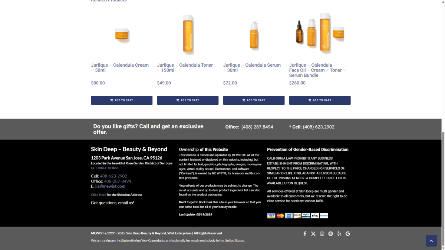The height and width of the screenshot is (250, 445).
Task: Click the MEWIST © 1999 – 2025 copyright line
Action: pos(156,233)
